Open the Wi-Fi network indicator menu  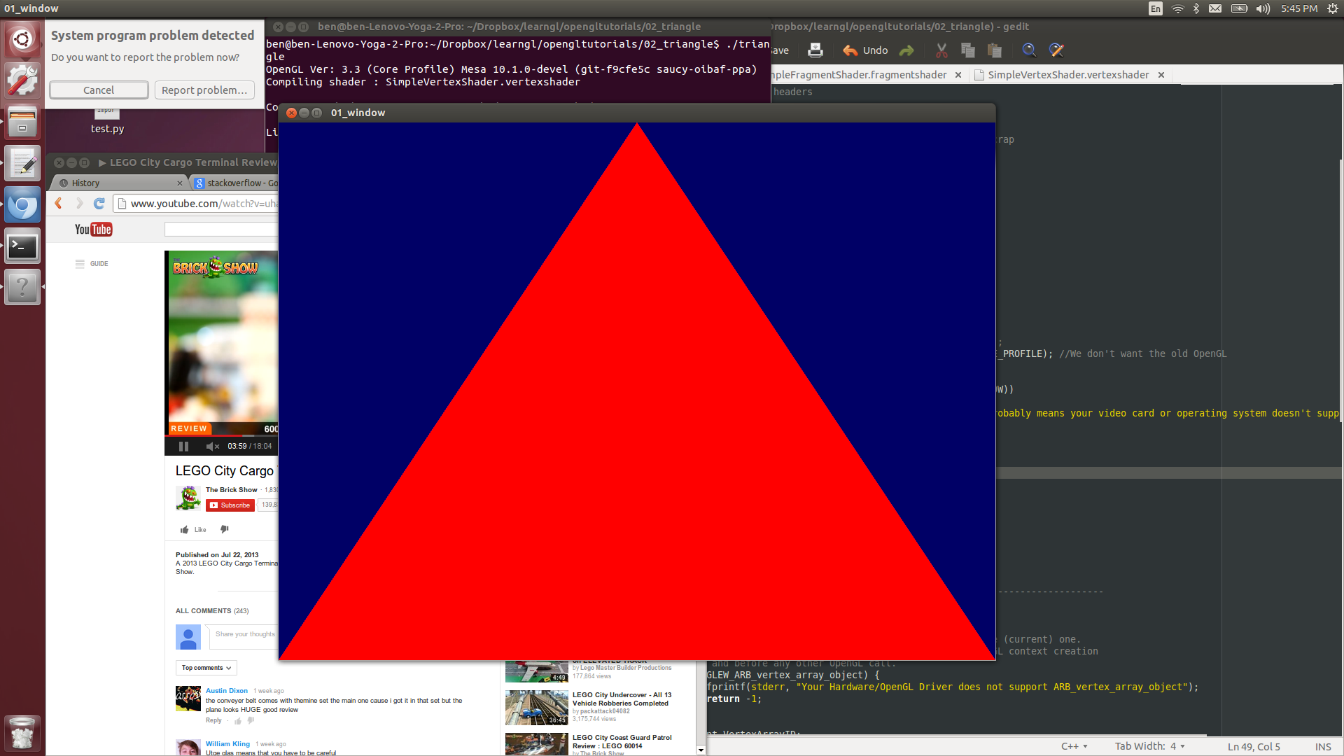[x=1178, y=8]
